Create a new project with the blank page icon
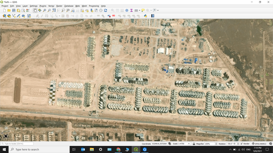The height and width of the screenshot is (153, 273). [x=4, y=10]
